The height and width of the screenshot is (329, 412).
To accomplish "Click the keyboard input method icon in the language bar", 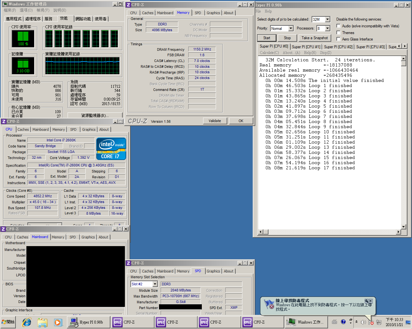I will [x=334, y=322].
